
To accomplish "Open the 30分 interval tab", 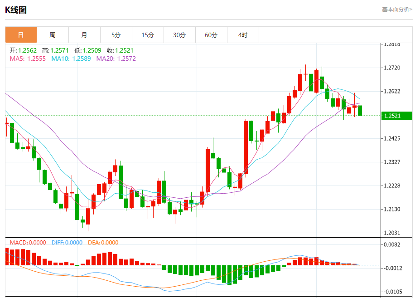I will (x=180, y=35).
